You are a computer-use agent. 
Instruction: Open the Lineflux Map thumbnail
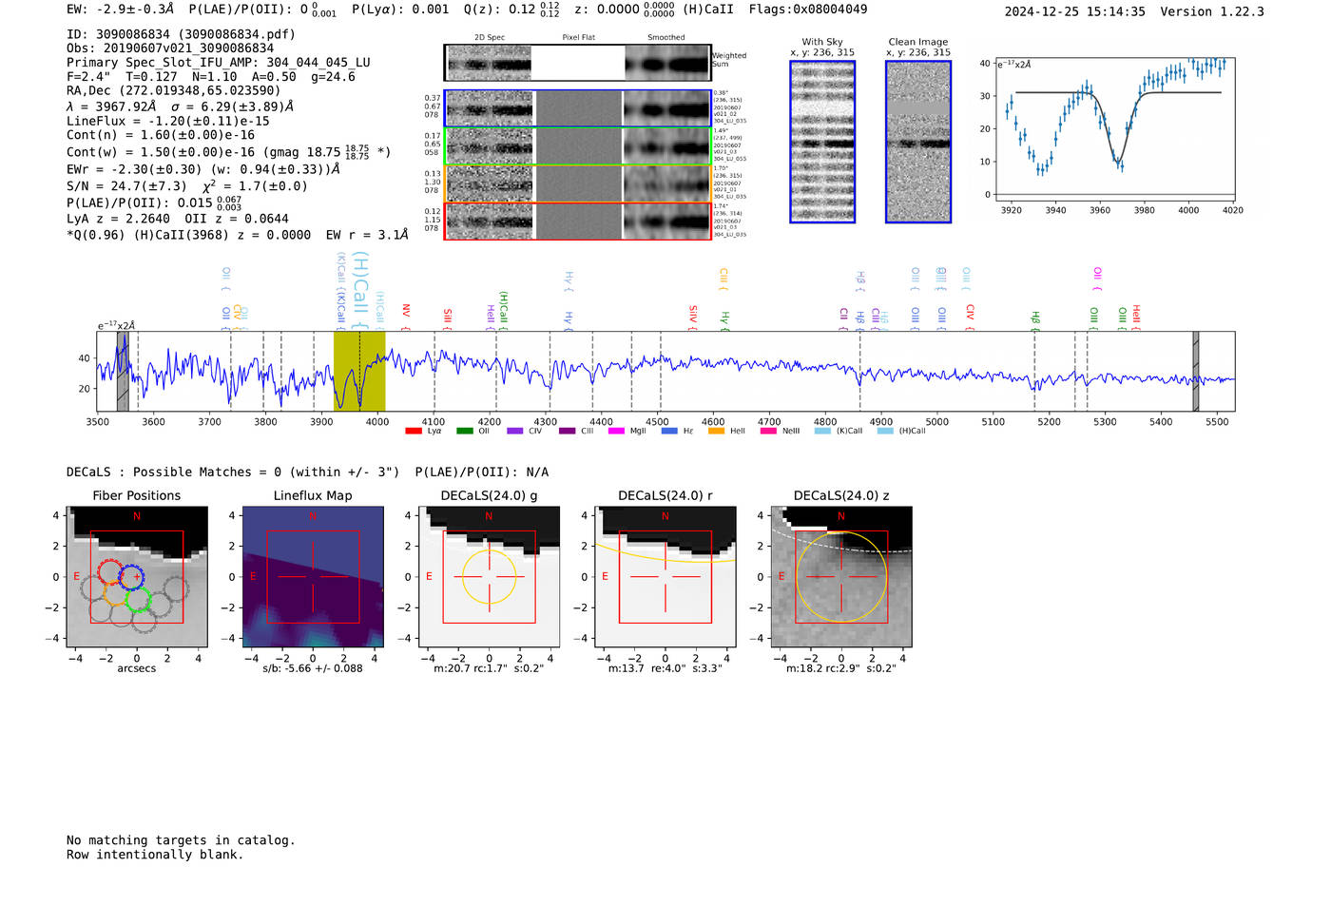[x=313, y=576]
